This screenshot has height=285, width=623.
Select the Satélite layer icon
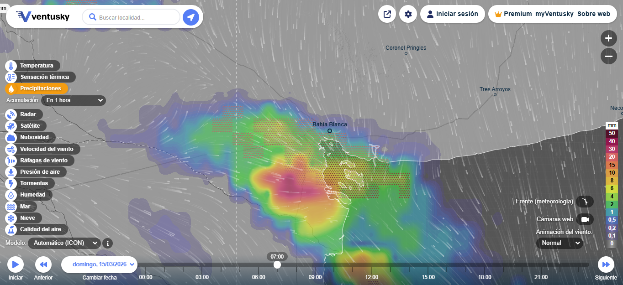coord(11,126)
